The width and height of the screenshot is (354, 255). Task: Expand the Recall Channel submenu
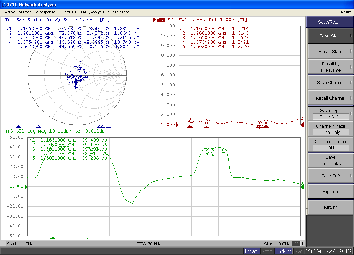pyautogui.click(x=331, y=98)
